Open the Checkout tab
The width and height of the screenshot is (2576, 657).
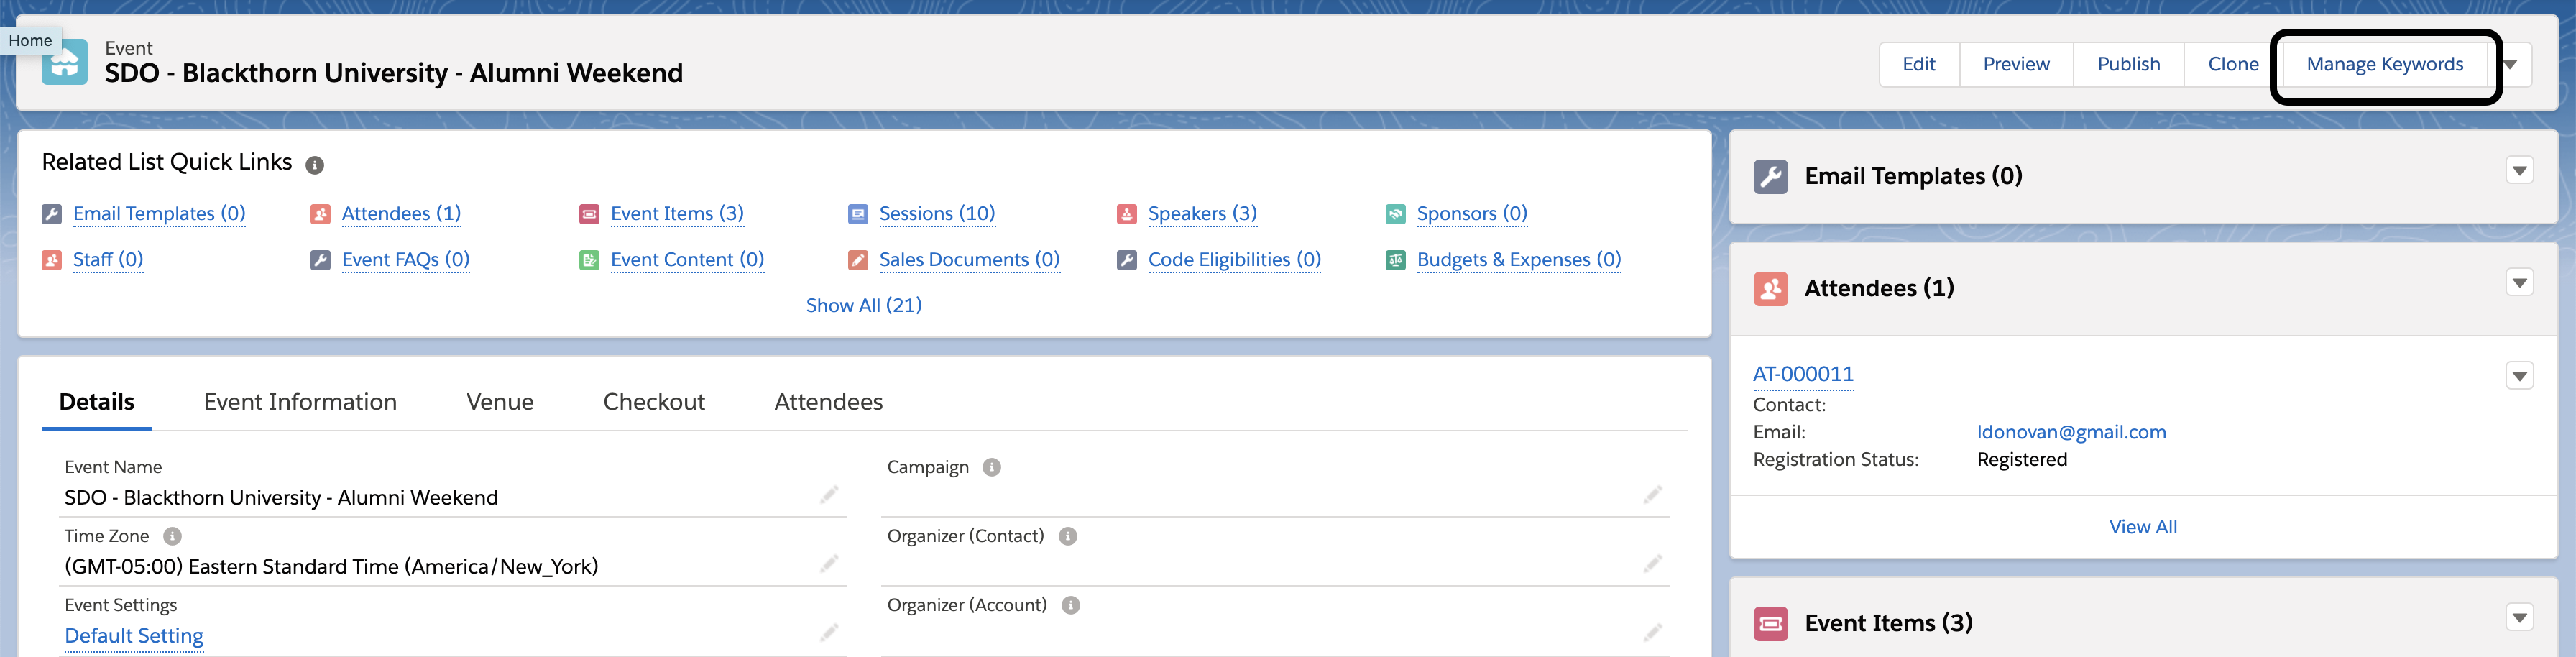[654, 402]
